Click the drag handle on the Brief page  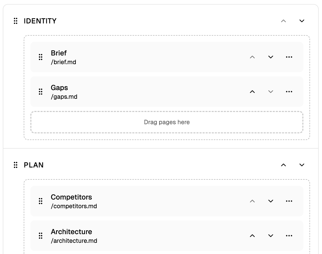click(x=40, y=57)
